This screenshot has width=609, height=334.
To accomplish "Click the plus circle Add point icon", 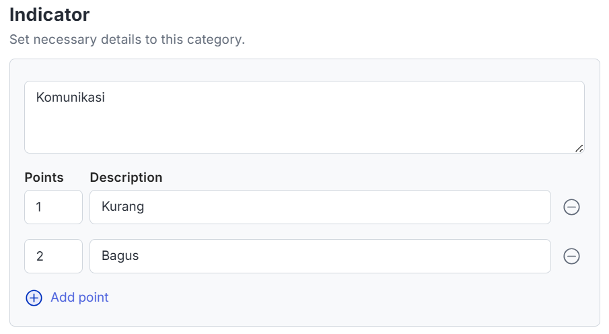I will (x=34, y=298).
